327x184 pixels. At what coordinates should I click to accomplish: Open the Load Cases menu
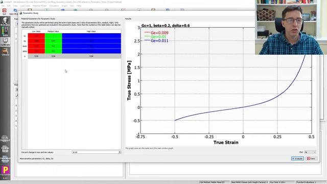[x=25, y=6]
